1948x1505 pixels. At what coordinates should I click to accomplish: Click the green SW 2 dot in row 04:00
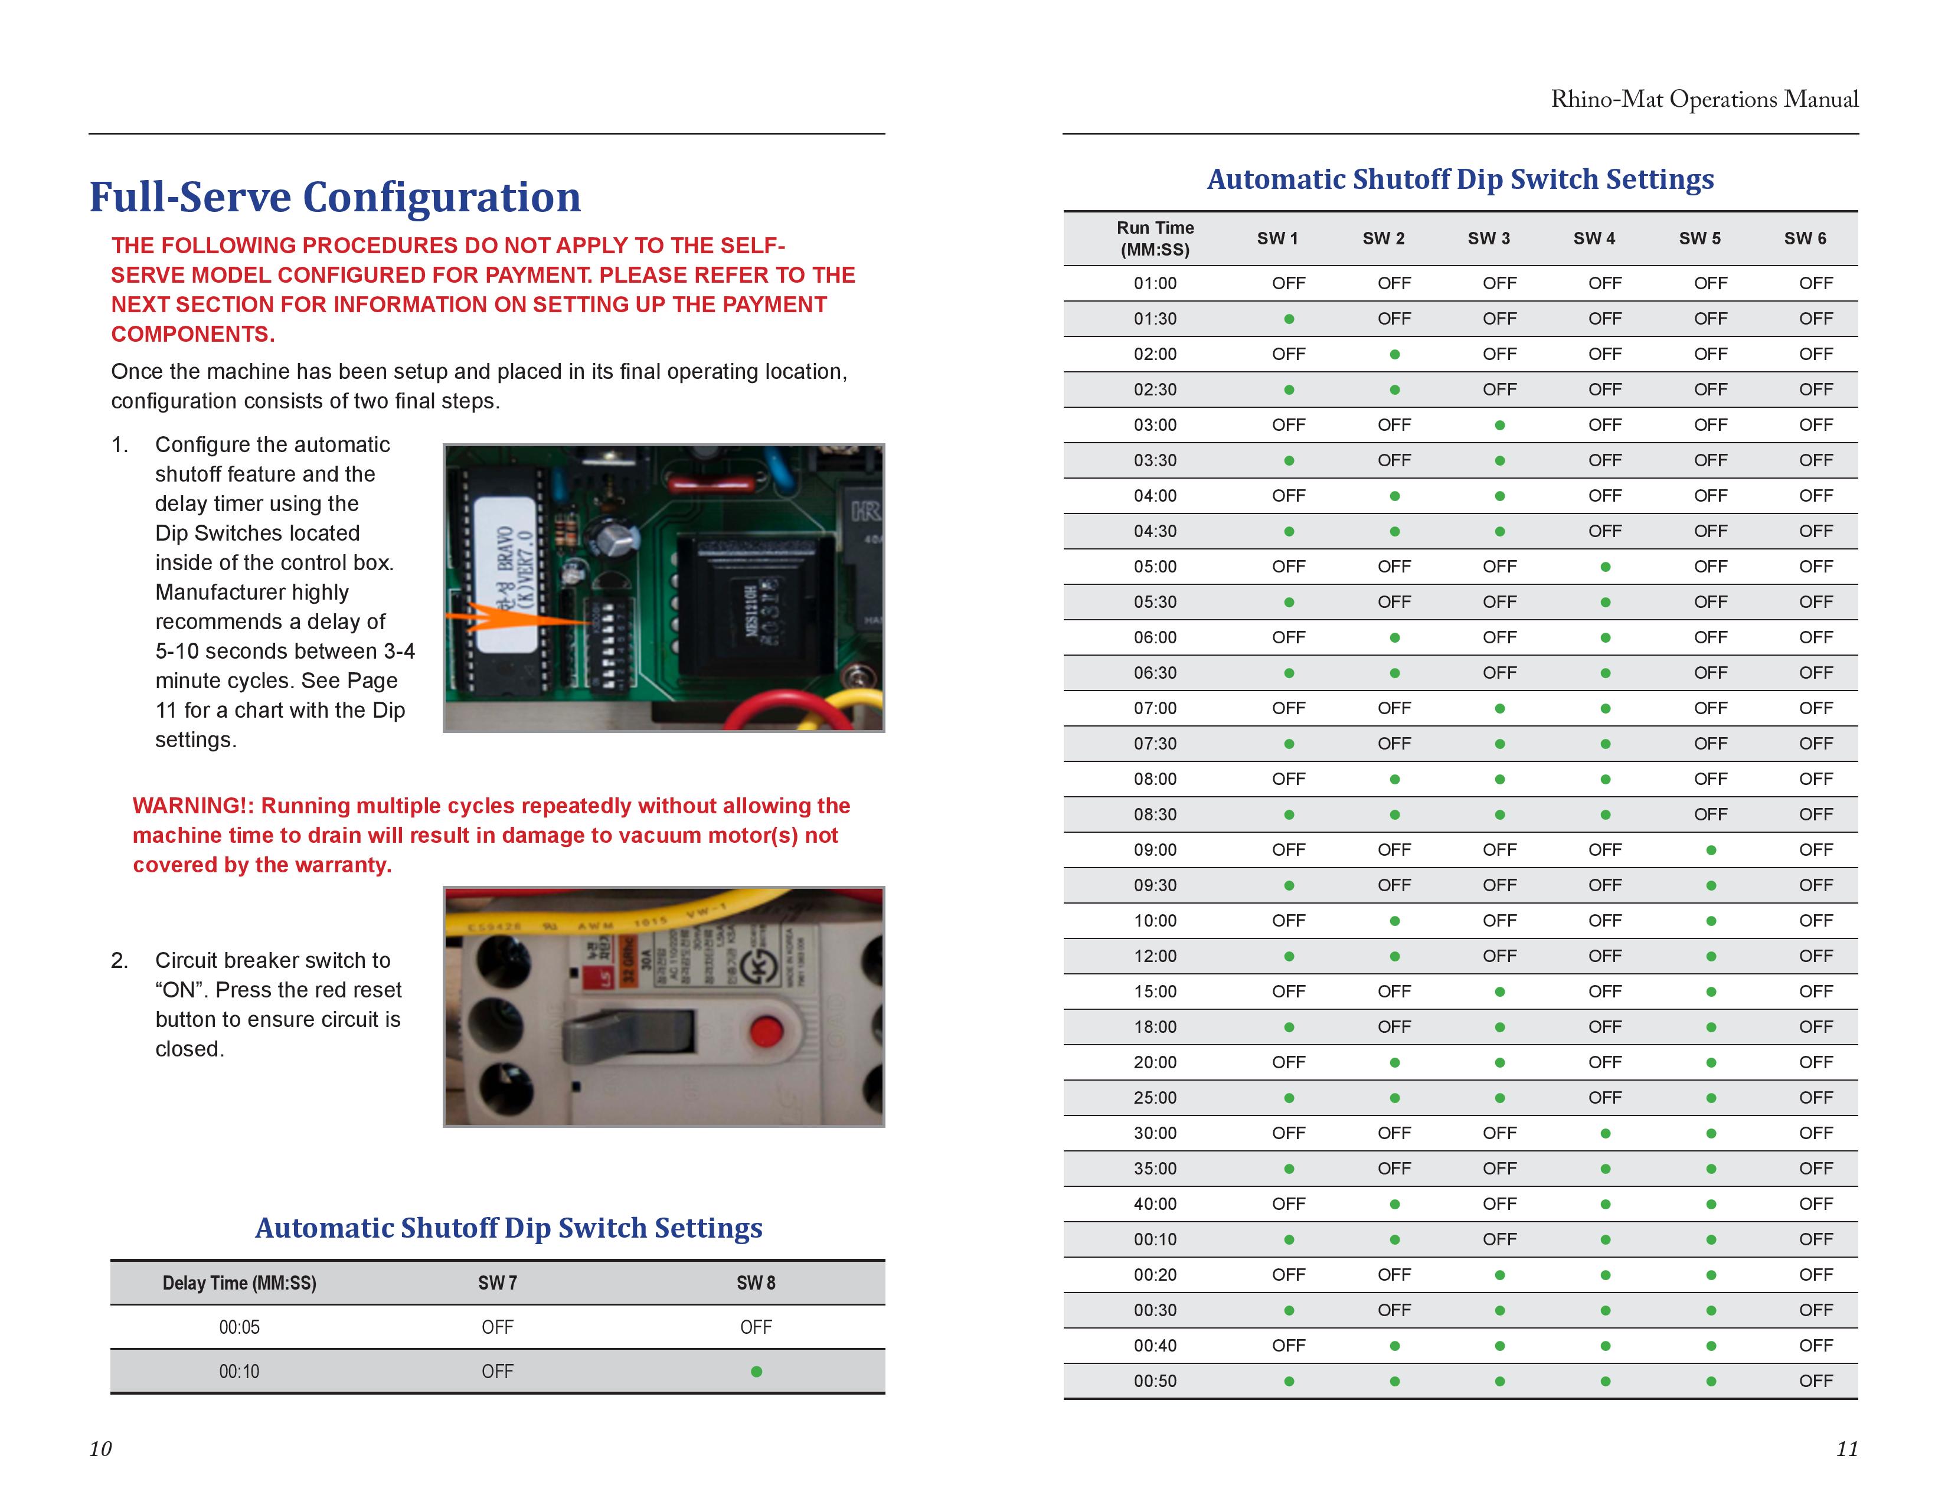(1394, 496)
